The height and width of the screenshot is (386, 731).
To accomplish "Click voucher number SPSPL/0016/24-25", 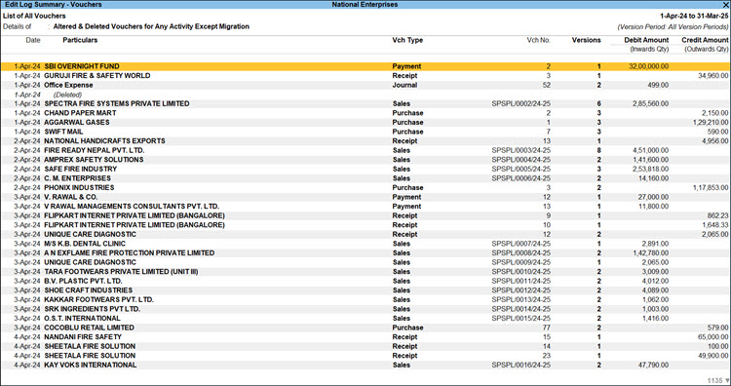I will point(520,365).
